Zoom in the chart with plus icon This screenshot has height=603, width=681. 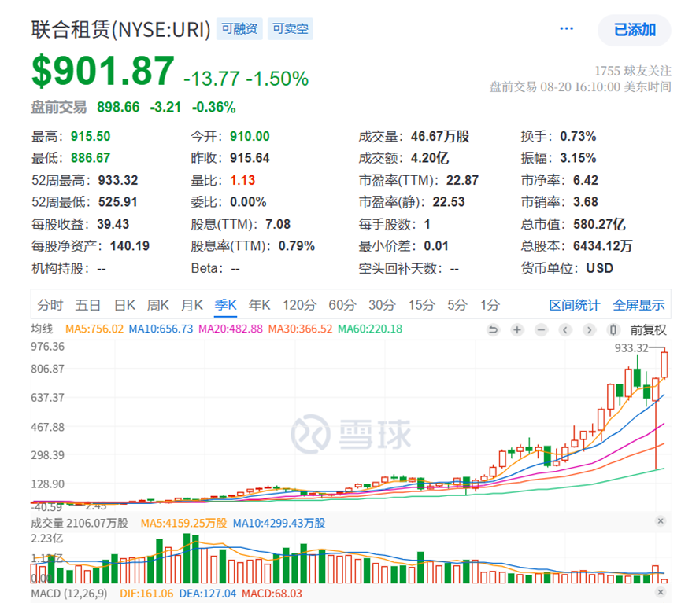coord(517,329)
